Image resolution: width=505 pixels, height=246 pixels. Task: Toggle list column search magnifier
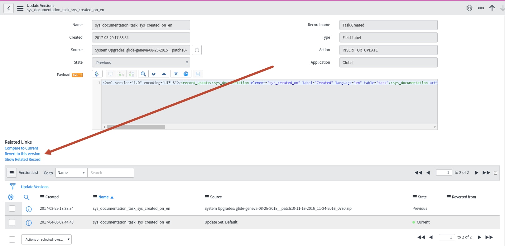point(26,197)
